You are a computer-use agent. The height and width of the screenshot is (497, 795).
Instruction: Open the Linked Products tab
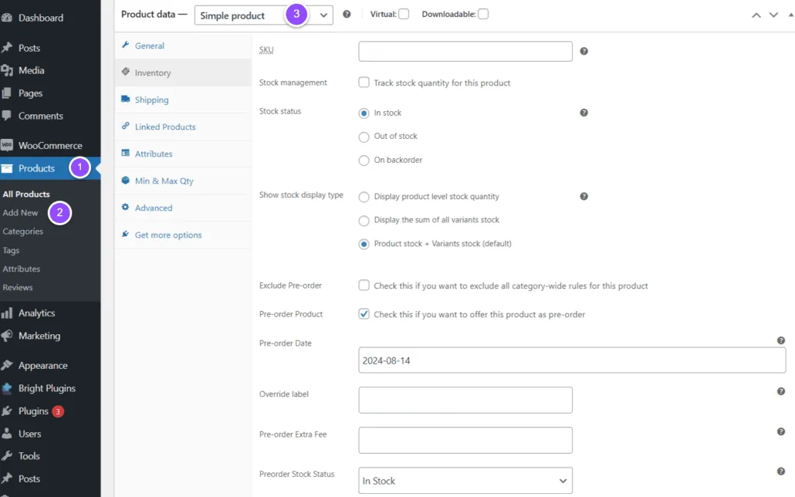click(183, 127)
